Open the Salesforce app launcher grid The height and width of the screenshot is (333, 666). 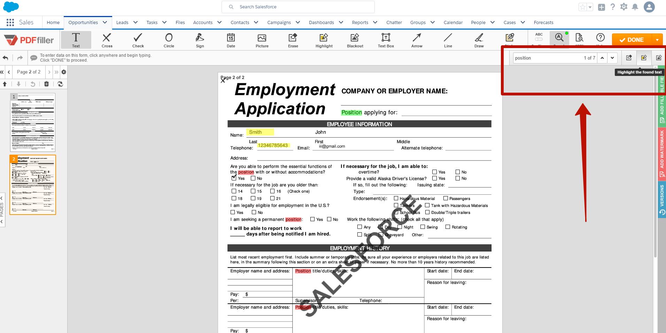pos(10,22)
